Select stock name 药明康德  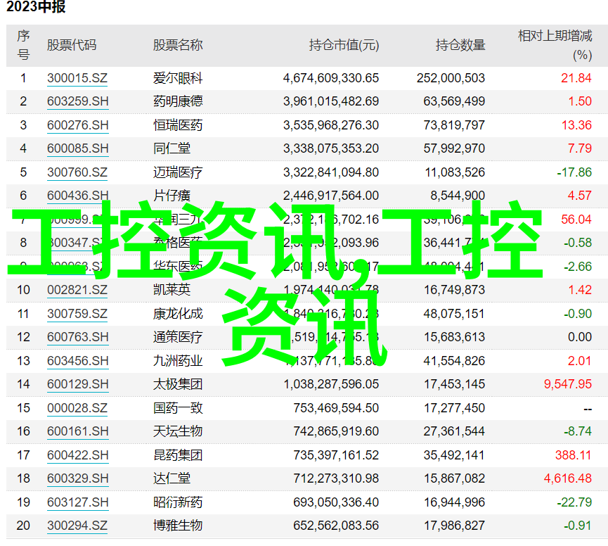(178, 101)
